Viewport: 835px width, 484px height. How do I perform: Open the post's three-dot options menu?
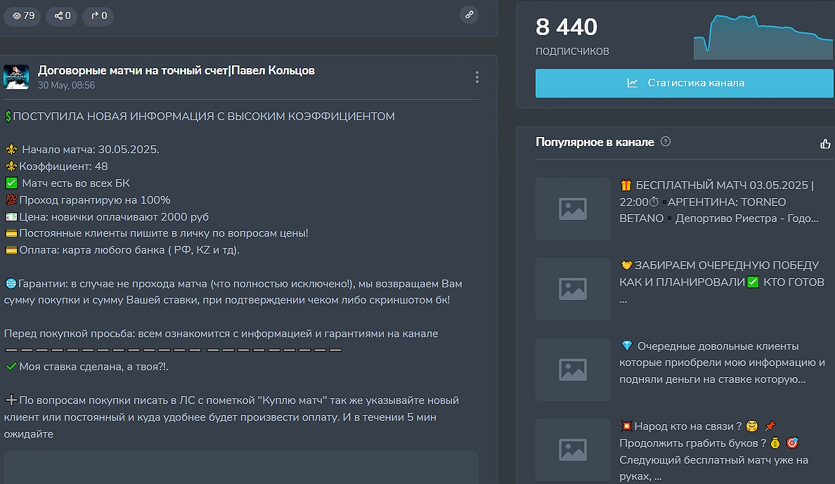[x=477, y=77]
